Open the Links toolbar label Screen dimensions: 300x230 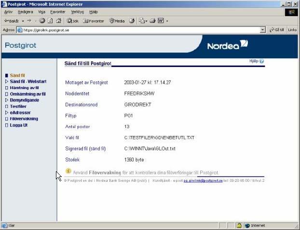click(292, 30)
